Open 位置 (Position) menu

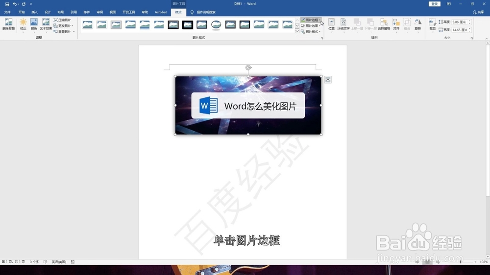(332, 24)
